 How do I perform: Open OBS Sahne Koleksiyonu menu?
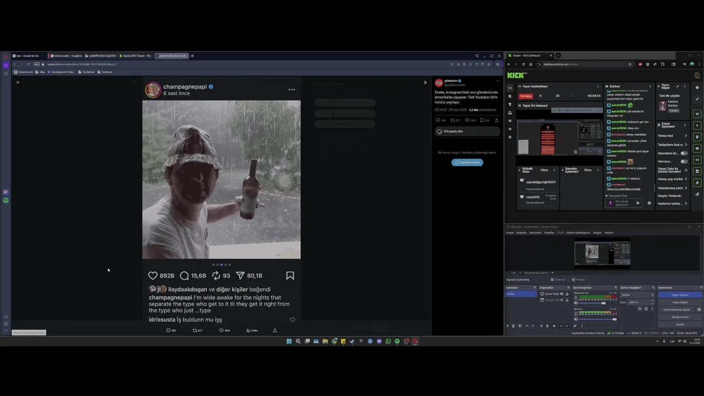click(578, 233)
